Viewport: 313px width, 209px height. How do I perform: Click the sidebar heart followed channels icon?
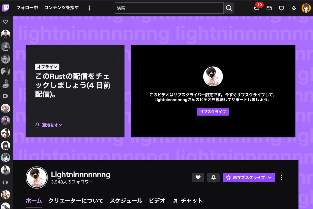[x=5, y=22]
